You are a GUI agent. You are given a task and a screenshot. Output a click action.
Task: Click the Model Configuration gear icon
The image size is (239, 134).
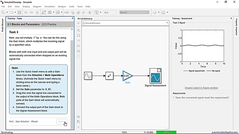pyautogui.click(x=50, y=12)
